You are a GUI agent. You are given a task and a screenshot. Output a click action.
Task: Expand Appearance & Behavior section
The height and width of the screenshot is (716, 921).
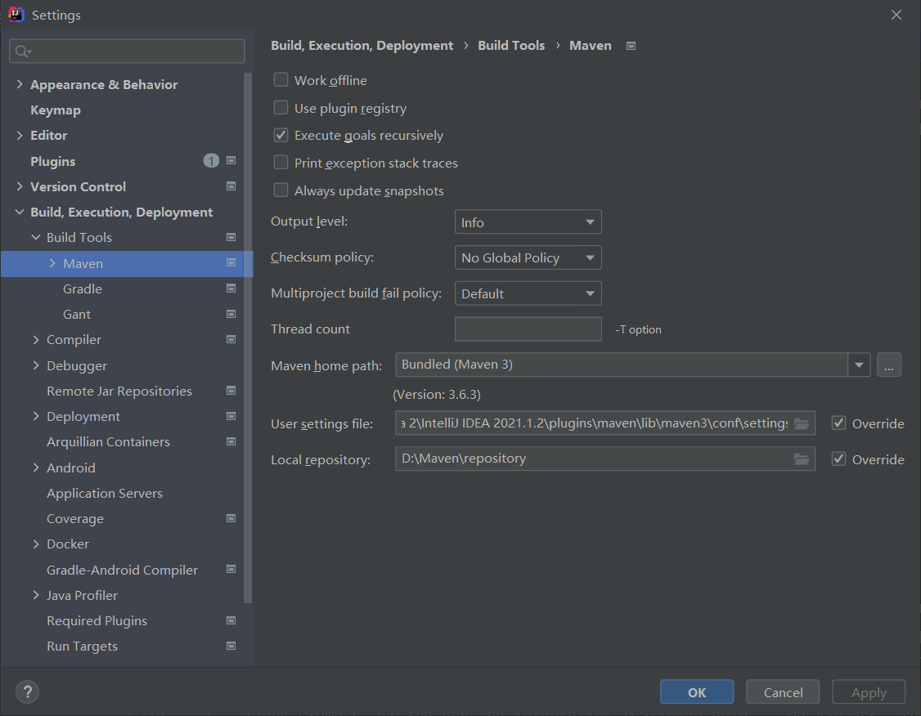(x=20, y=84)
